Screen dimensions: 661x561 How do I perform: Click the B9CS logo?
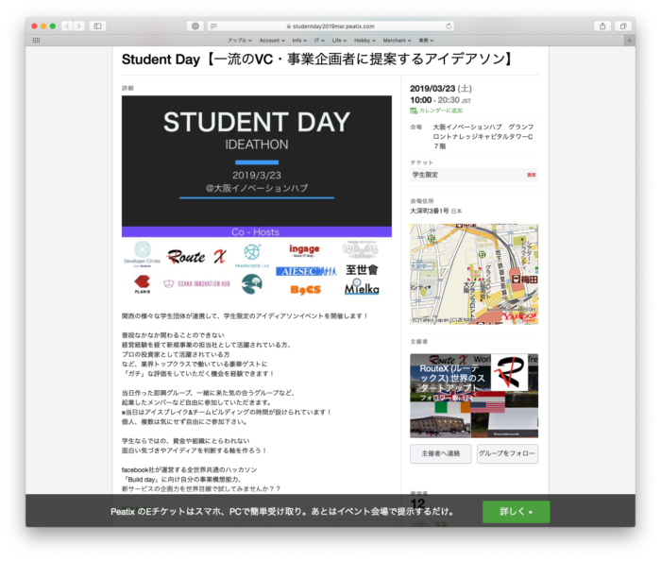coord(305,290)
